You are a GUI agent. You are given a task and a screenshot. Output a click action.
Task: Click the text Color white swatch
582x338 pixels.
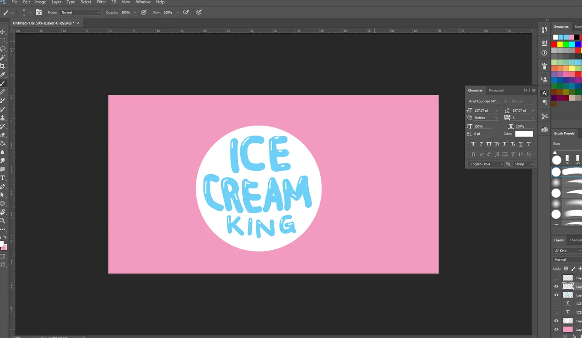524,134
